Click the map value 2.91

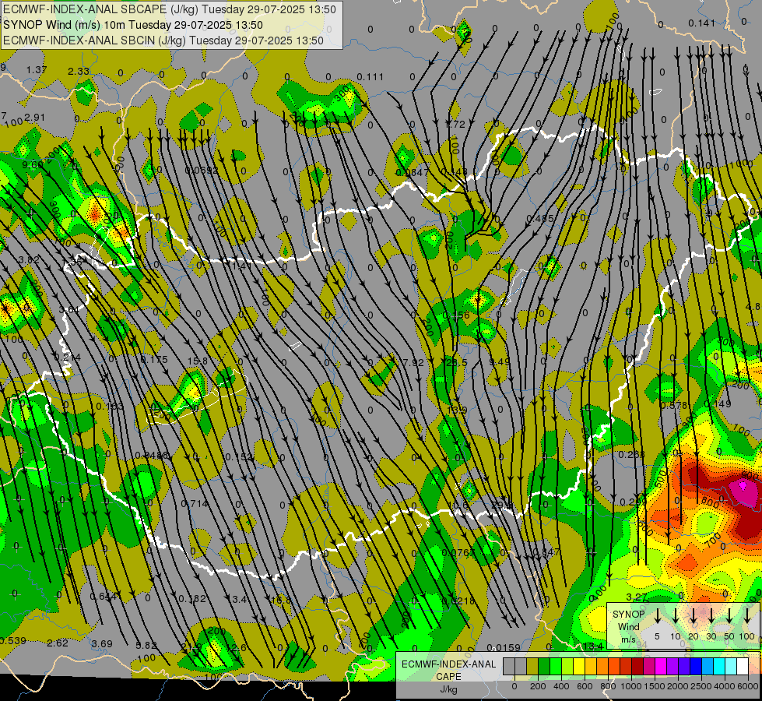[x=34, y=118]
